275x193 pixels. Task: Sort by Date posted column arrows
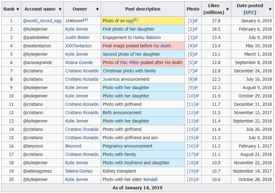click(270, 9)
